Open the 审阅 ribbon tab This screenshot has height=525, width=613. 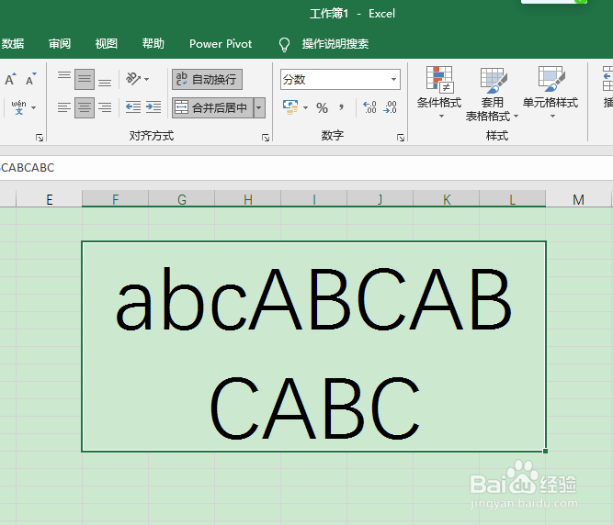click(x=60, y=43)
